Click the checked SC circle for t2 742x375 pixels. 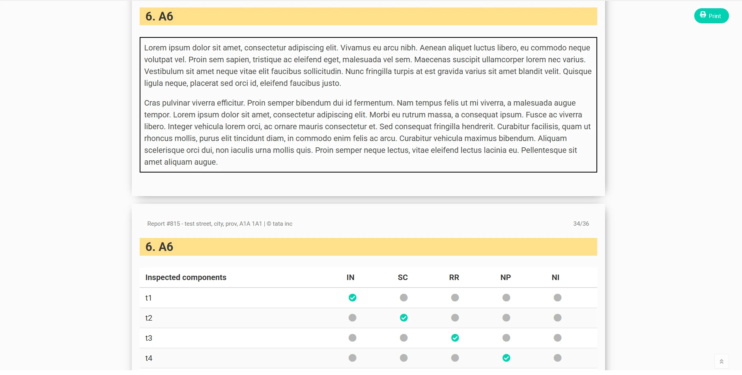coord(404,318)
